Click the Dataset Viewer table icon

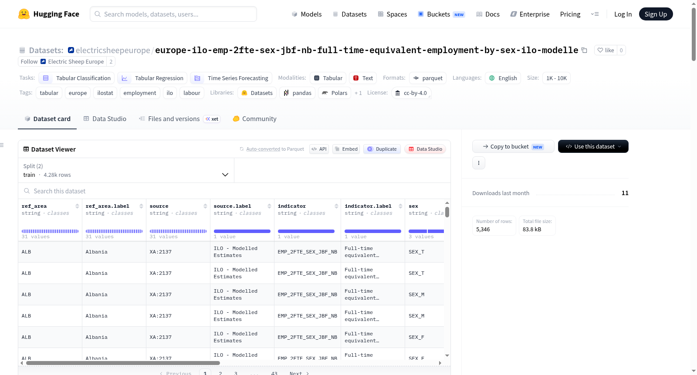26,149
